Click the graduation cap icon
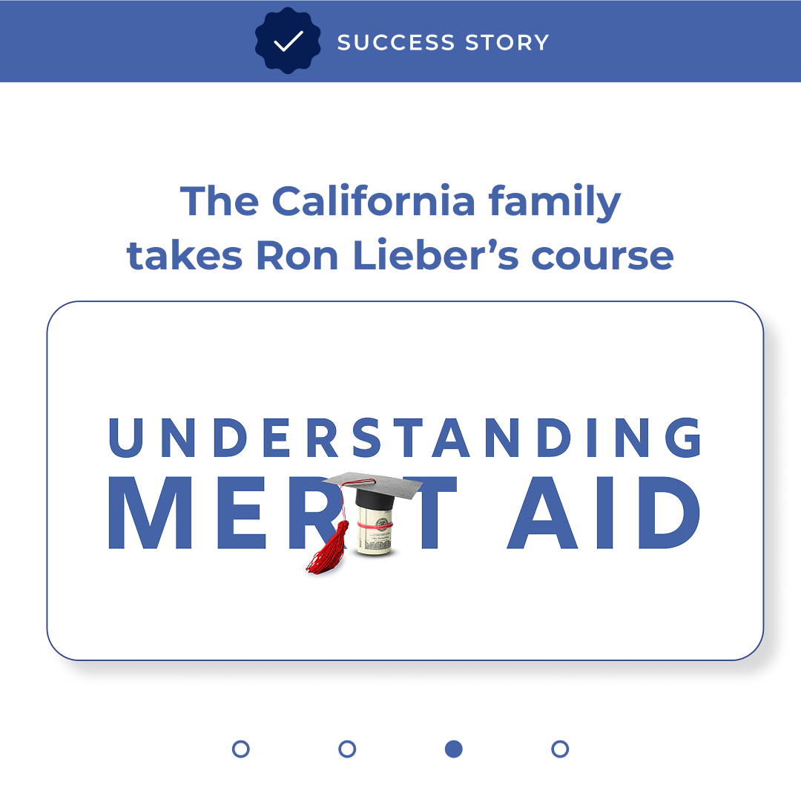This screenshot has width=801, height=802. click(375, 485)
